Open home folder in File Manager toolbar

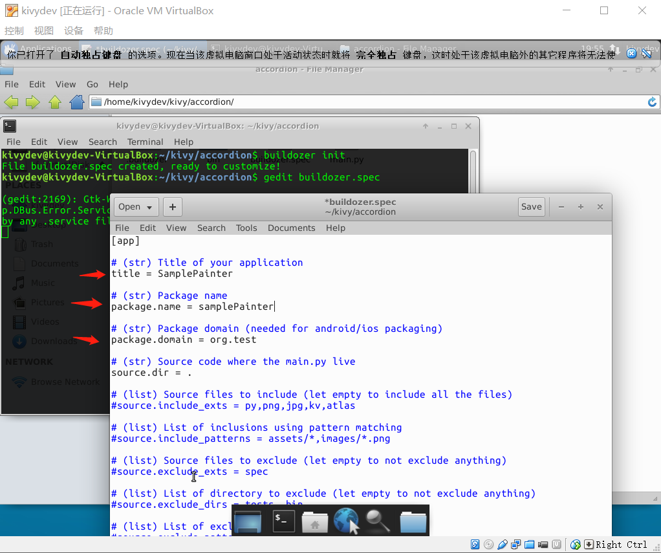[77, 102]
